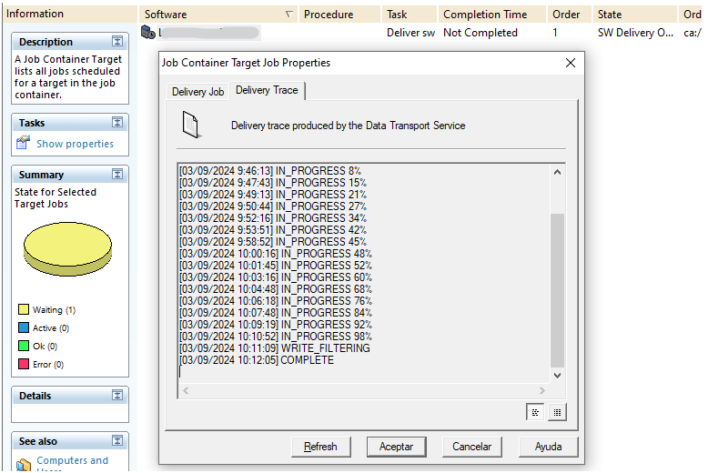The width and height of the screenshot is (708, 473).
Task: Click the delivery trace document icon
Action: pyautogui.click(x=191, y=125)
